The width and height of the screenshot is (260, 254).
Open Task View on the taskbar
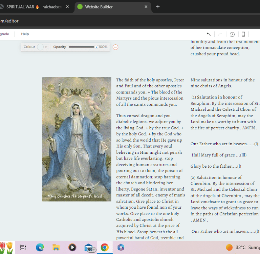(x=23, y=247)
